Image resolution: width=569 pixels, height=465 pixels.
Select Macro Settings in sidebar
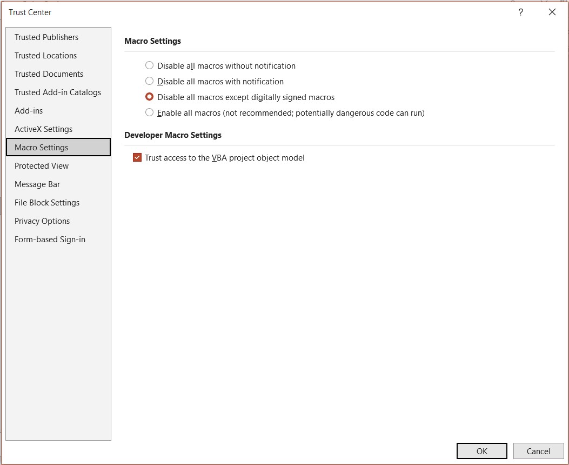(x=42, y=148)
